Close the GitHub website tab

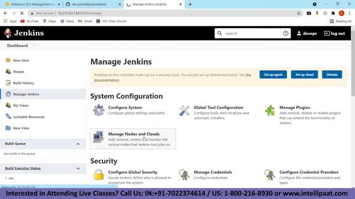[120, 4]
